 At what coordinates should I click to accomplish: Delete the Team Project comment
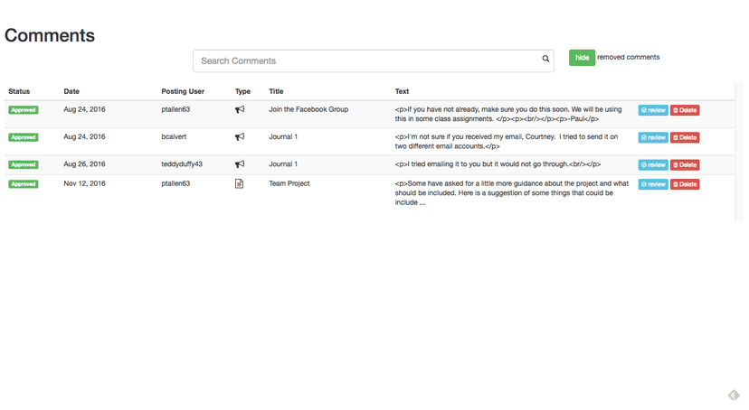685,184
